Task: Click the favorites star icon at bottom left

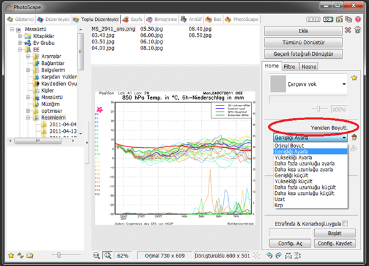Action: [x=10, y=255]
